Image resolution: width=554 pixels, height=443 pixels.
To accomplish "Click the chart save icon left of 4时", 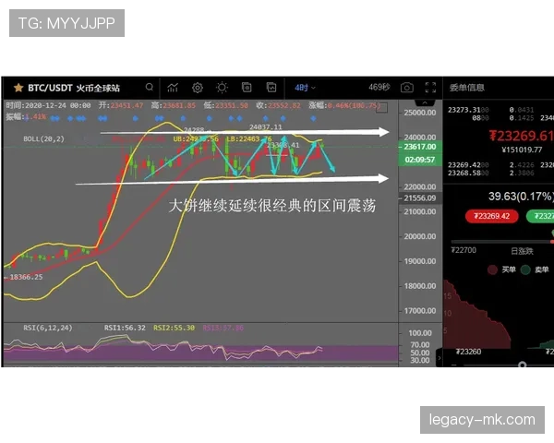I will click(x=271, y=88).
